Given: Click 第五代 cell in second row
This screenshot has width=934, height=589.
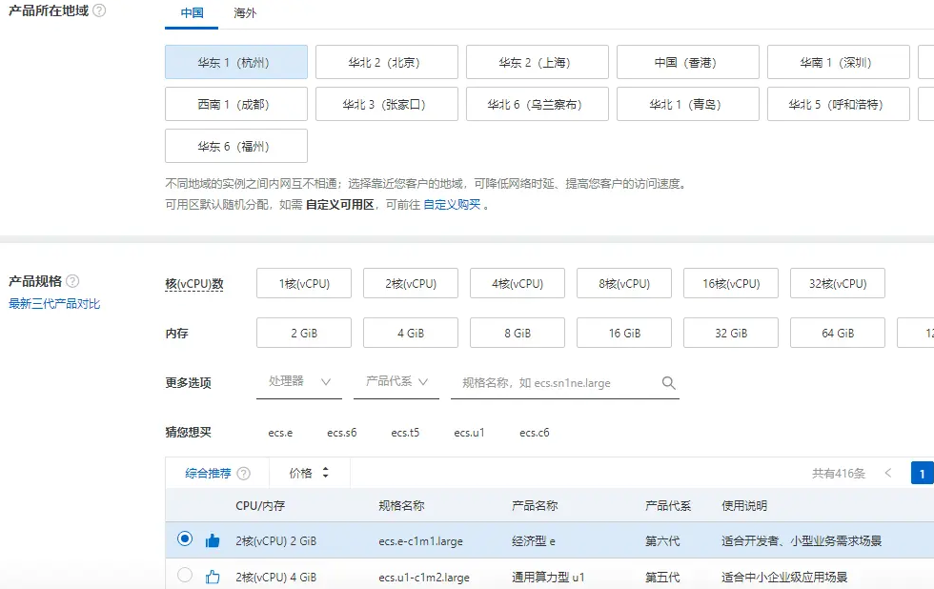Looking at the screenshot, I should (x=662, y=578).
